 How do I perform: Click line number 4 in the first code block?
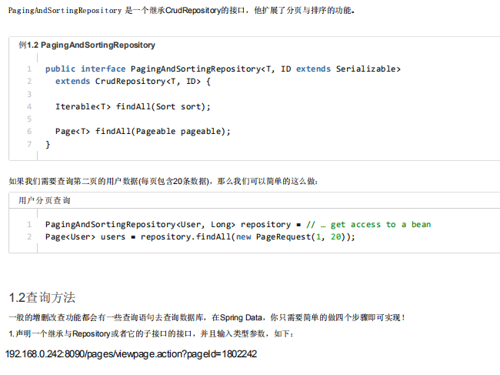pyautogui.click(x=29, y=106)
